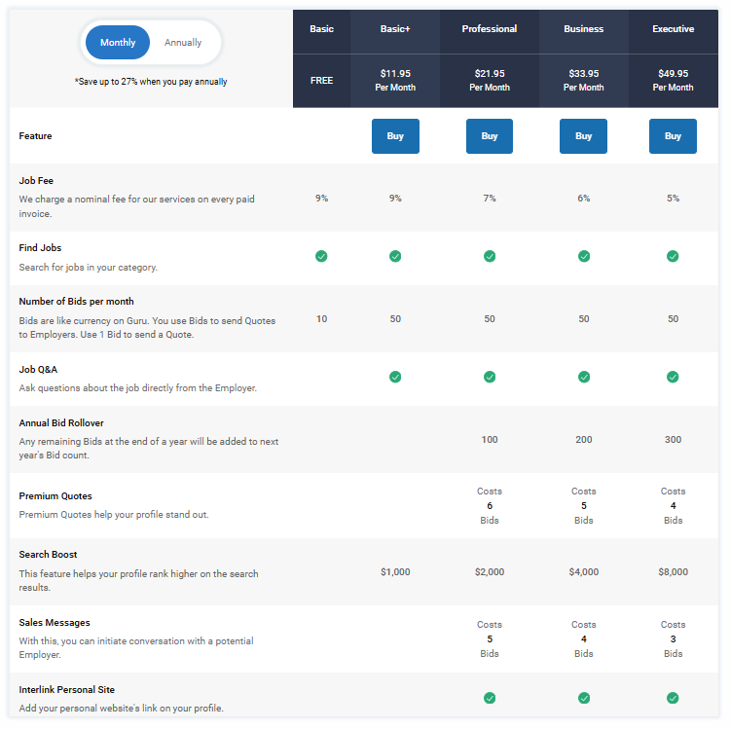
Task: Click Search Boost feature title
Action: point(48,555)
